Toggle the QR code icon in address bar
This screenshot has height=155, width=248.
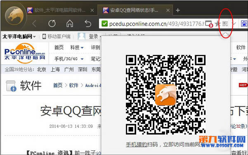[225, 23]
